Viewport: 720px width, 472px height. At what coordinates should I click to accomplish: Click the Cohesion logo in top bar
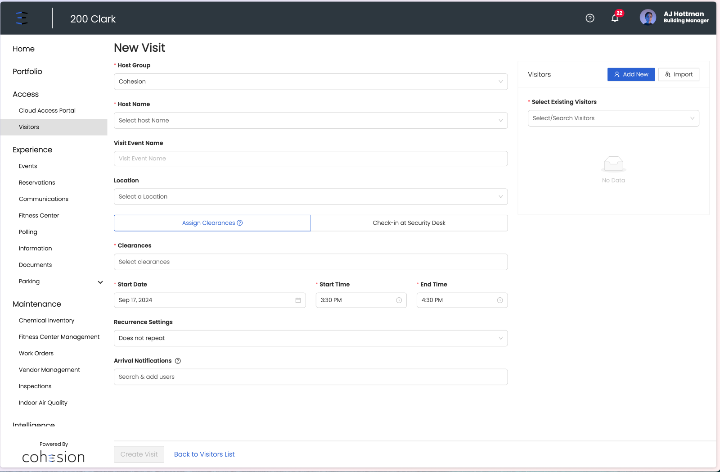(x=22, y=18)
